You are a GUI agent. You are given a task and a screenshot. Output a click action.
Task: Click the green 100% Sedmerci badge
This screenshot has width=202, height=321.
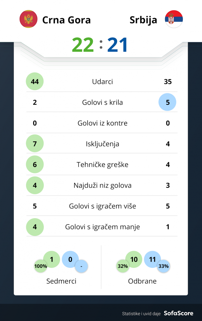pos(41,266)
